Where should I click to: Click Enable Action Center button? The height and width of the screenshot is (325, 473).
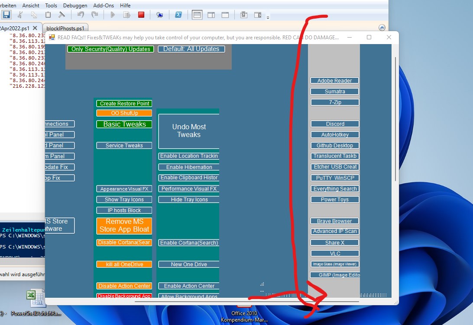[x=189, y=286]
